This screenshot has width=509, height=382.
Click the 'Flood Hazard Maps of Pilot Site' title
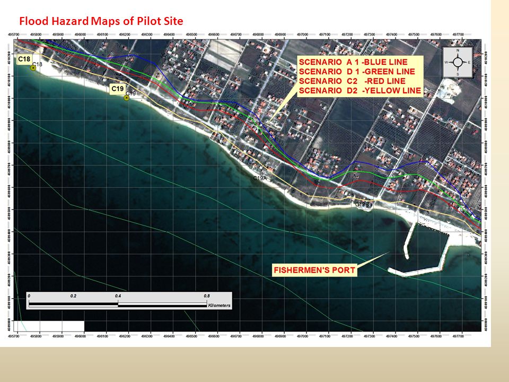click(x=101, y=21)
